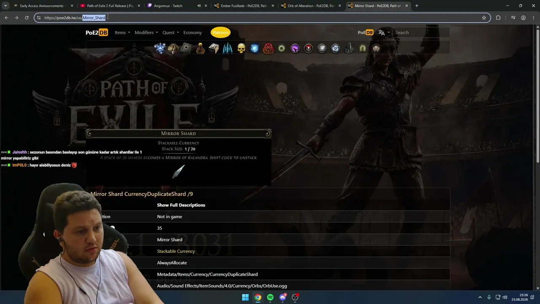This screenshot has width=540, height=304.
Task: Click the Chrome icon in the taskbar
Action: coord(258,297)
